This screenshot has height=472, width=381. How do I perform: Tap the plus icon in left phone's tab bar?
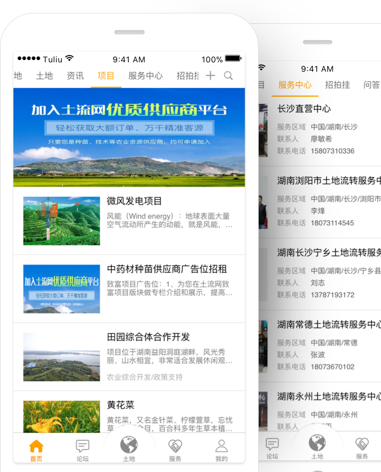210,75
